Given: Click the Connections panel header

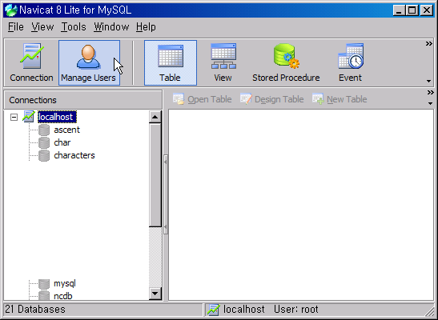Looking at the screenshot, I should point(83,100).
